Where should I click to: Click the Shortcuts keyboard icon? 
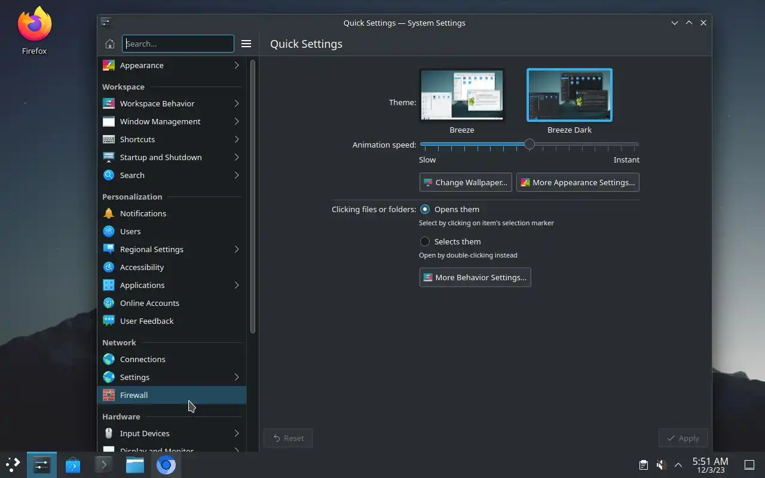coord(109,139)
